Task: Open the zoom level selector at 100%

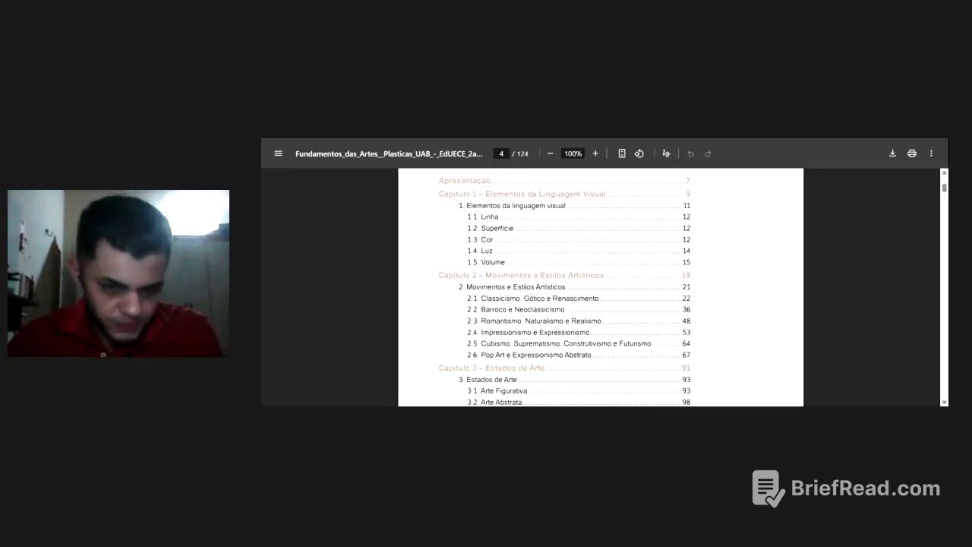Action: click(x=573, y=153)
